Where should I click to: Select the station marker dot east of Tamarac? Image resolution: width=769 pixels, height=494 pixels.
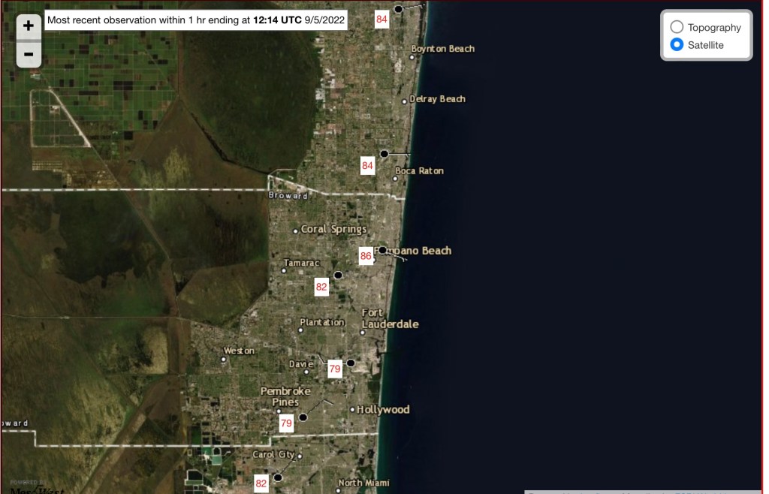338,276
